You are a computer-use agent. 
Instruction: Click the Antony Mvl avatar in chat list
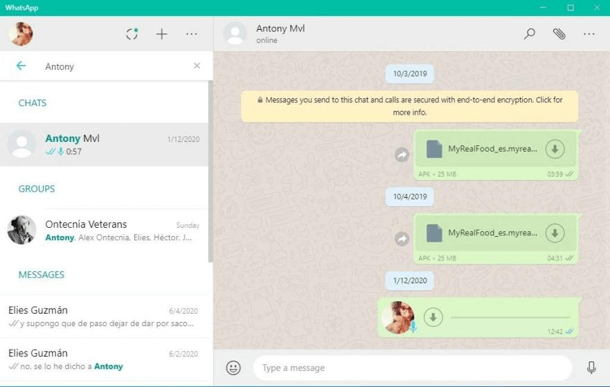tap(21, 144)
